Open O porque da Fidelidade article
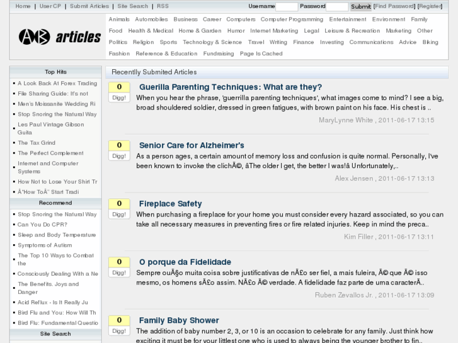 coord(185,262)
